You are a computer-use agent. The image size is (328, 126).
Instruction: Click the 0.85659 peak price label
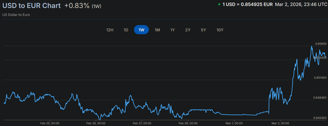321,44
